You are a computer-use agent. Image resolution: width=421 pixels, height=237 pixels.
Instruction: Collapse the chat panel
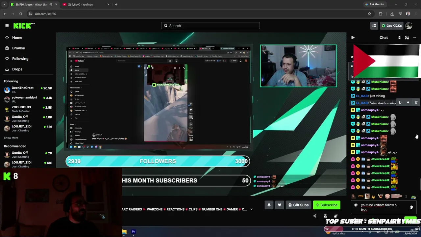pyautogui.click(x=353, y=38)
